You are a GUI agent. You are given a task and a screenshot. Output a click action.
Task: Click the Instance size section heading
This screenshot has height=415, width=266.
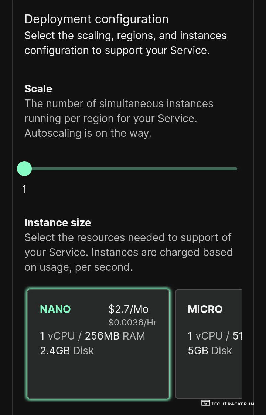pos(58,223)
